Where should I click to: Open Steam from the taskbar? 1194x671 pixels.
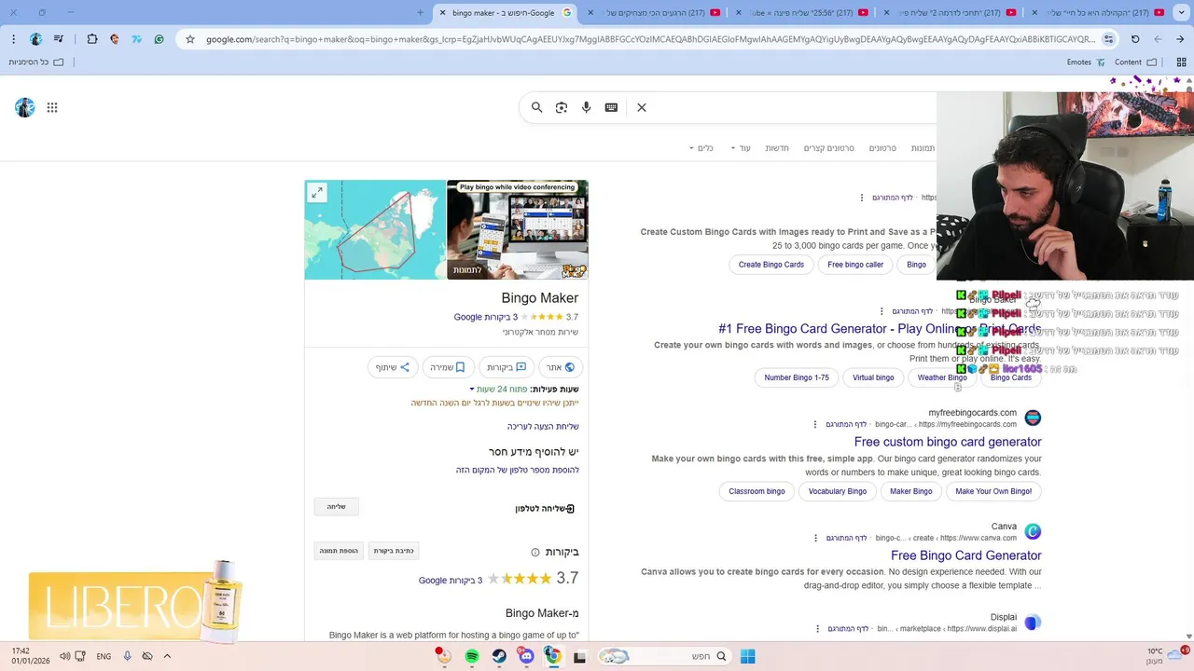coord(499,656)
